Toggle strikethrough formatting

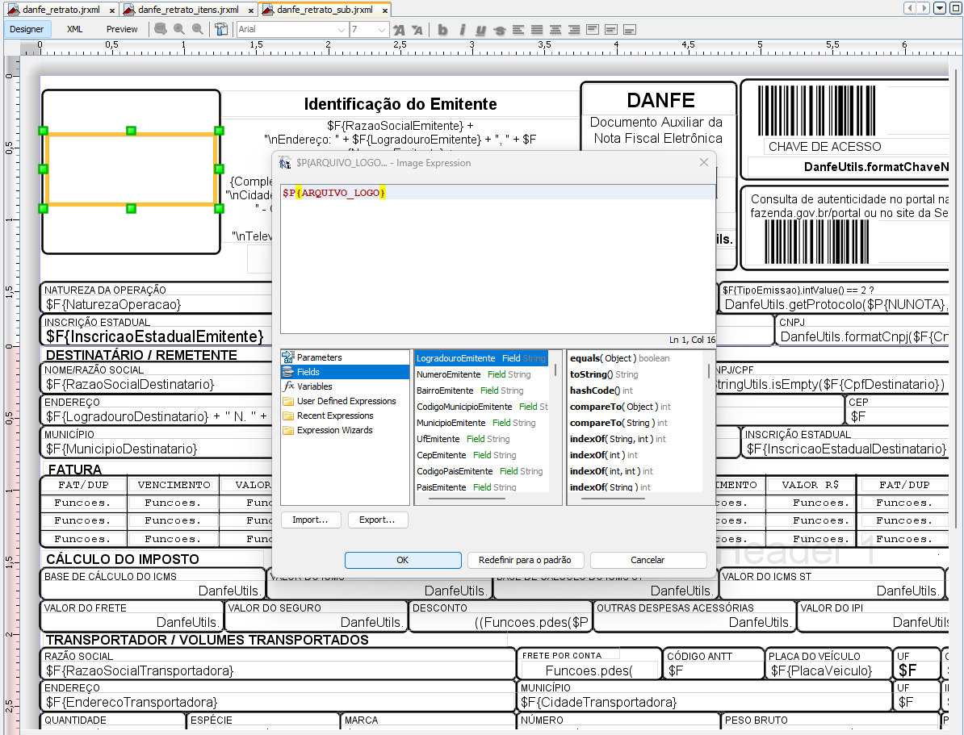[499, 30]
